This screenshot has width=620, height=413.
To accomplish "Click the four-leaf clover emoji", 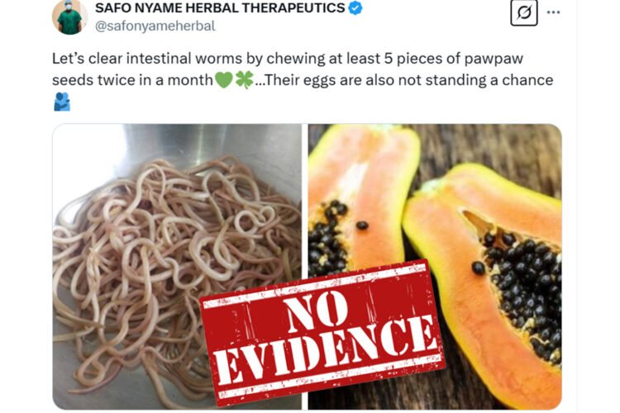I will tap(244, 80).
